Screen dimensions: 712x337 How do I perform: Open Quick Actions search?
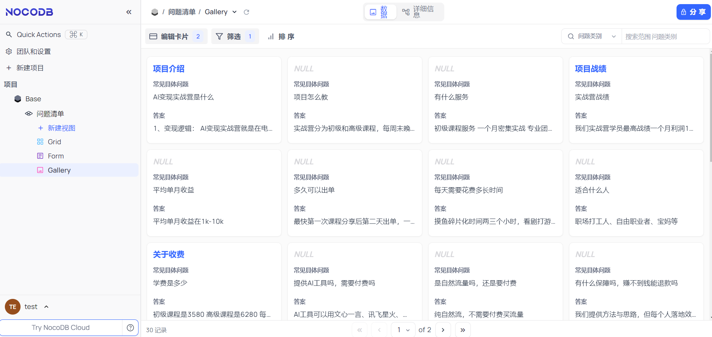(x=39, y=35)
